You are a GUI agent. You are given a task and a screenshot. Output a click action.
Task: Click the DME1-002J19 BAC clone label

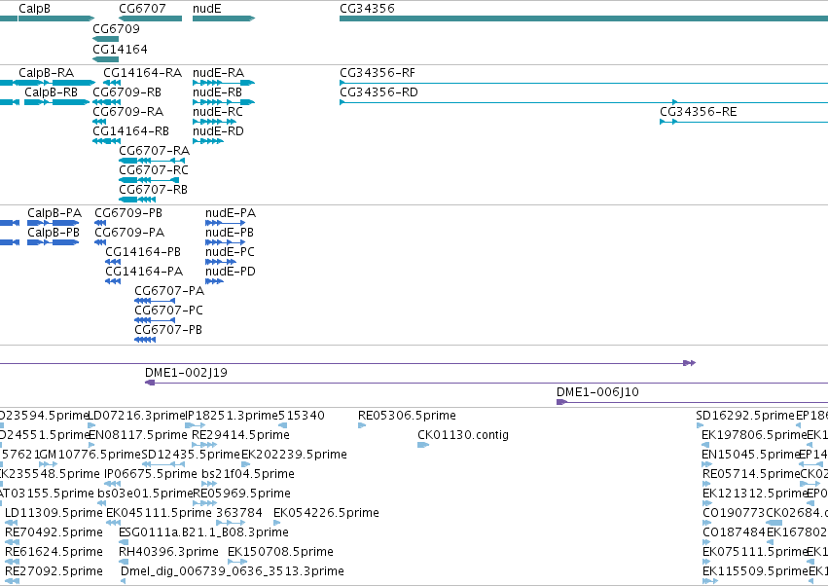tap(187, 373)
